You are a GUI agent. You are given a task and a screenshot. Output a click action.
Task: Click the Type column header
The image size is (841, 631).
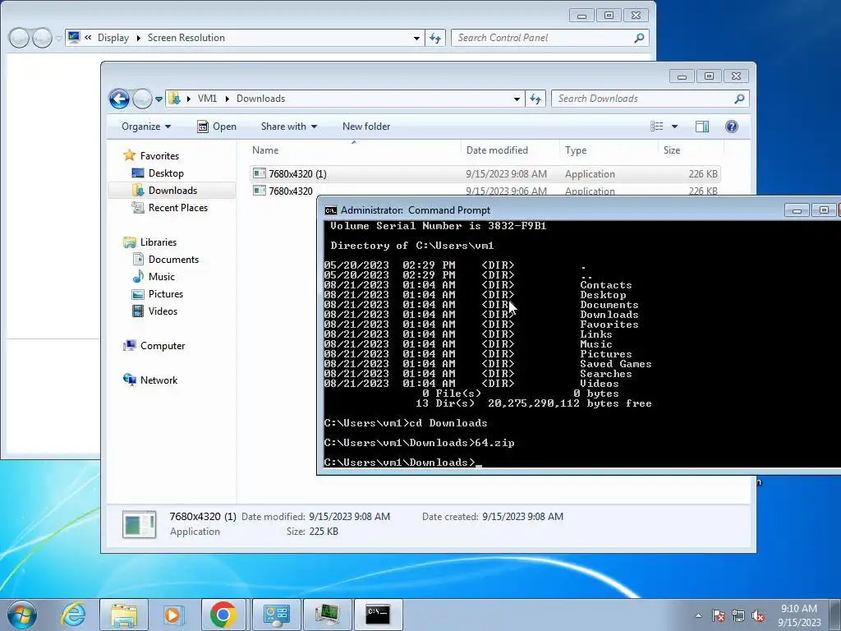click(x=609, y=150)
